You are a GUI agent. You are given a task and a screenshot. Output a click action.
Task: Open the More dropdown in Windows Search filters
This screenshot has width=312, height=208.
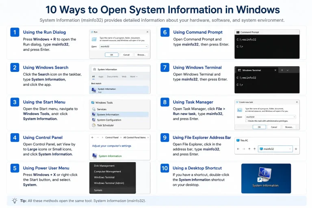coord(134,77)
